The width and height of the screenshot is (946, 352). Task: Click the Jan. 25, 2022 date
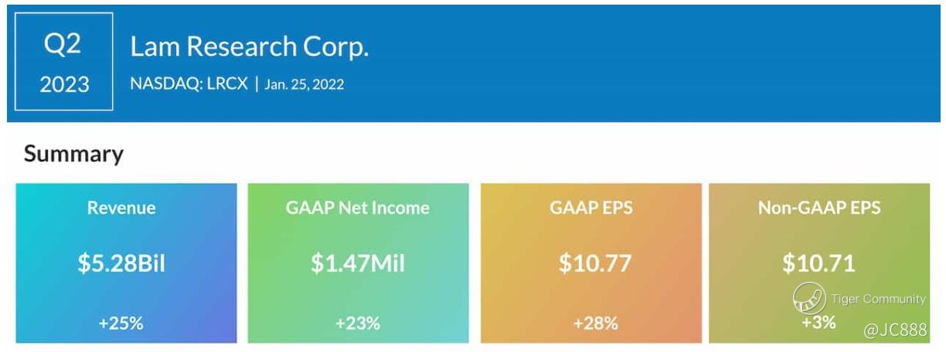tap(304, 84)
